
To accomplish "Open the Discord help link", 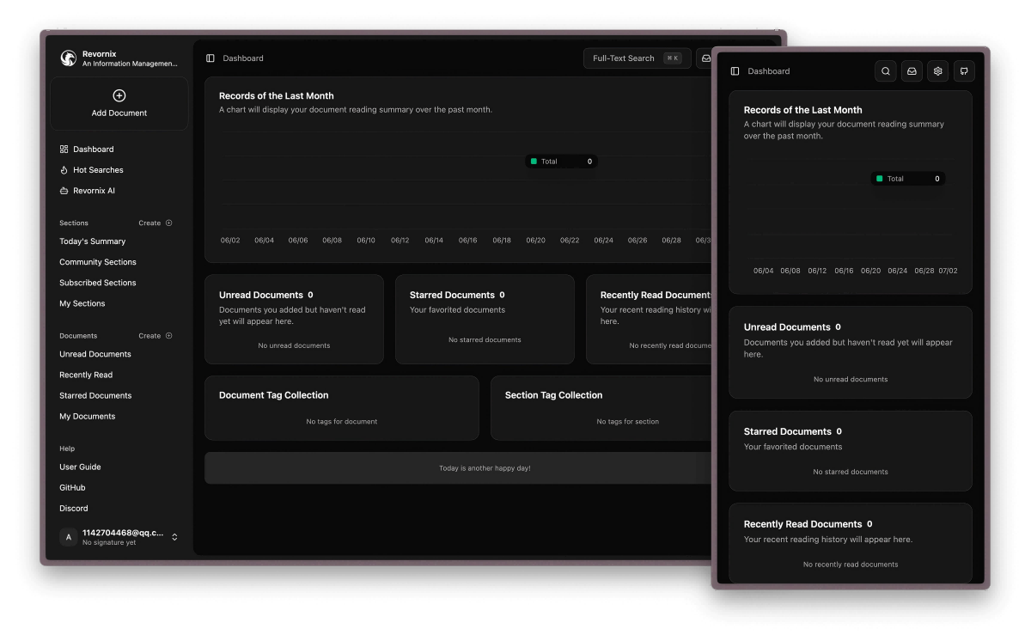I will [74, 508].
